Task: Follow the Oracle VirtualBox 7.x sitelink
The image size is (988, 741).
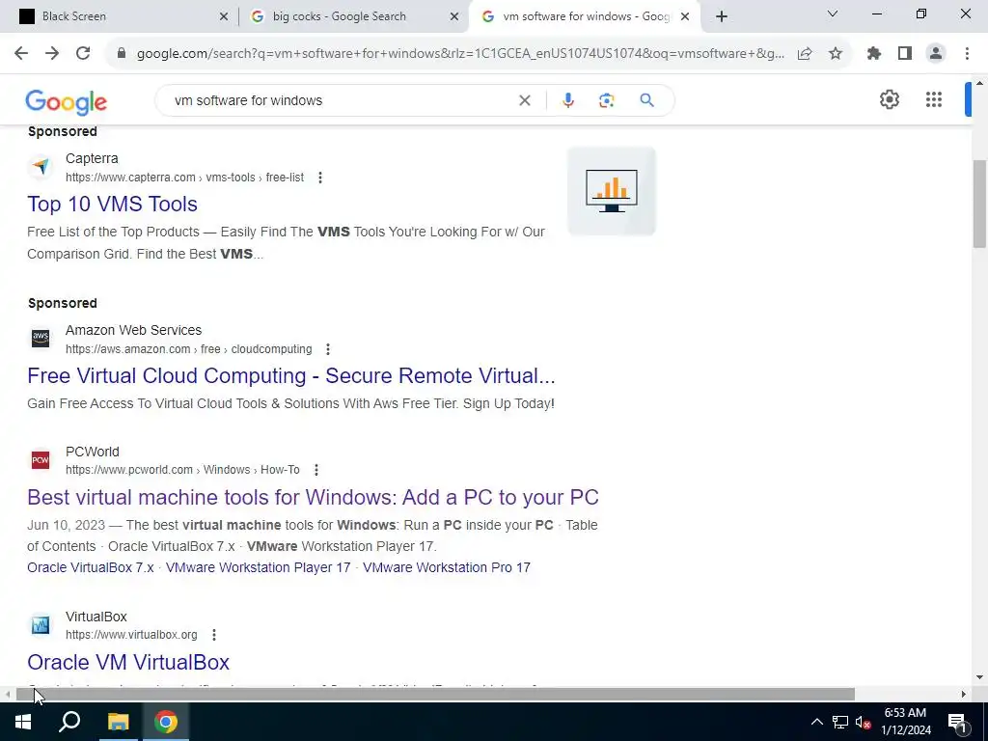Action: point(90,567)
